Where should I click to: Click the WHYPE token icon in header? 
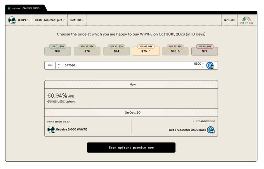[12, 20]
